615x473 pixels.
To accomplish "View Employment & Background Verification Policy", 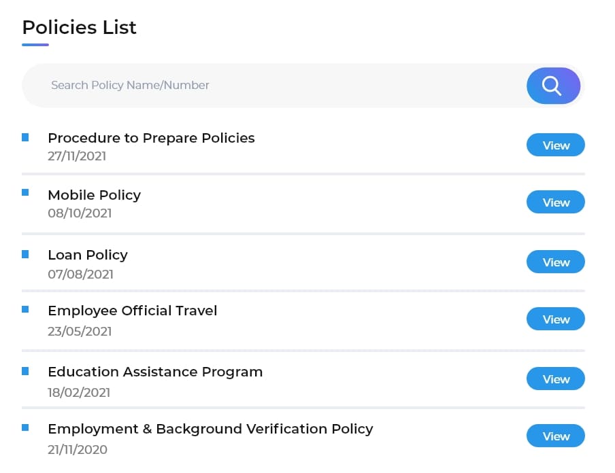I will tap(555, 436).
